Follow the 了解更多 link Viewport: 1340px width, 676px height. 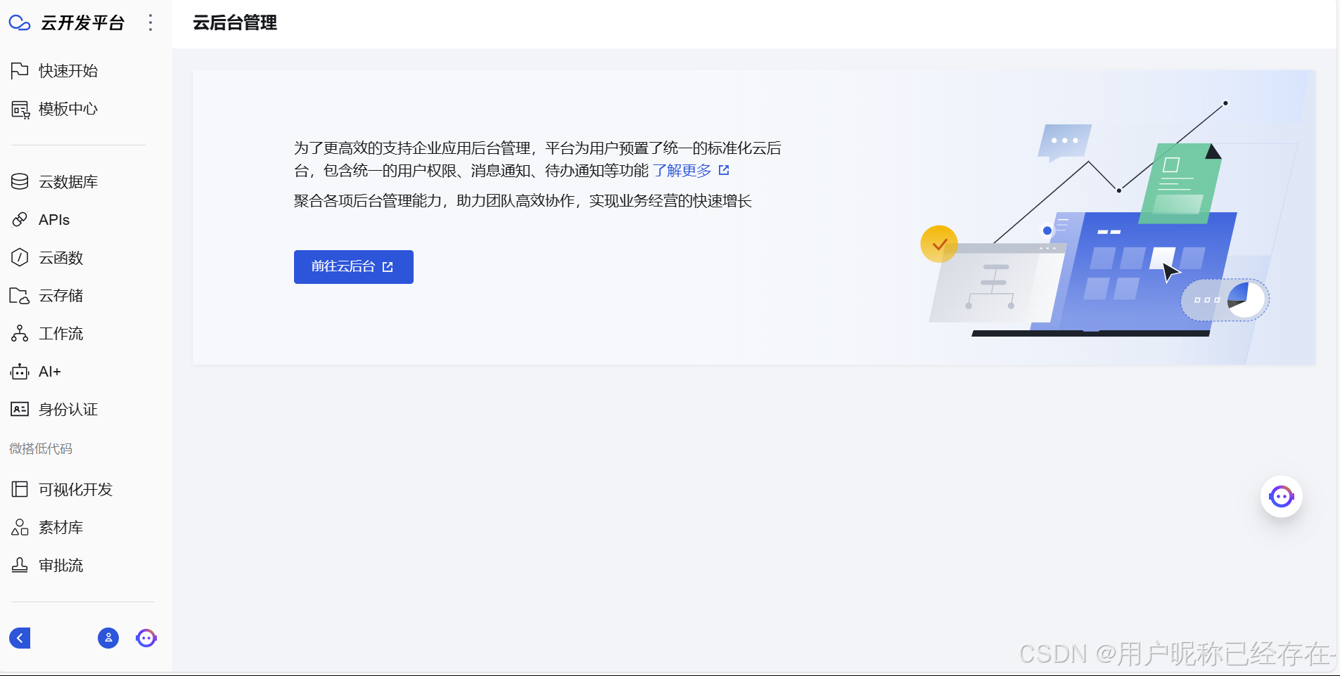[682, 170]
